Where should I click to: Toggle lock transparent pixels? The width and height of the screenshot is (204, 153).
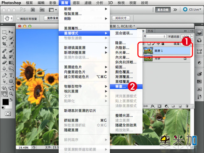click(149, 44)
